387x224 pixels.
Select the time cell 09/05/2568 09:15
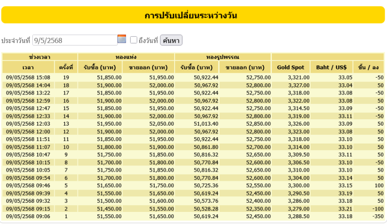click(28, 208)
